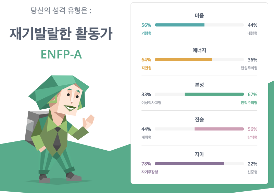
Task: Select the 현실주의형 label
Action: (249, 68)
